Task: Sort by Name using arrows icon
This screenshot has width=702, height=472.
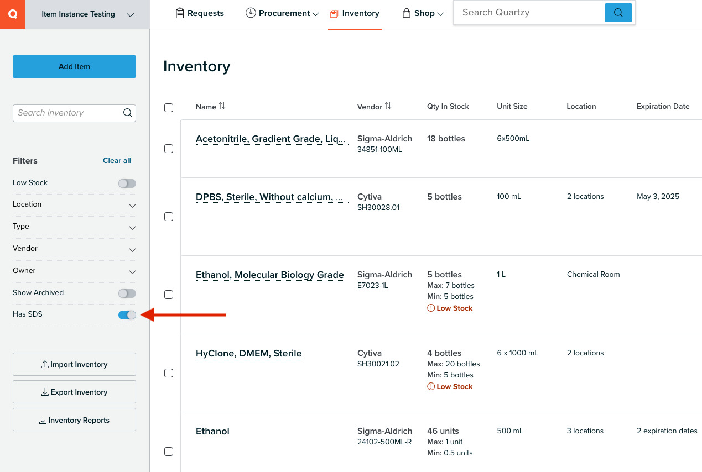Action: tap(222, 106)
